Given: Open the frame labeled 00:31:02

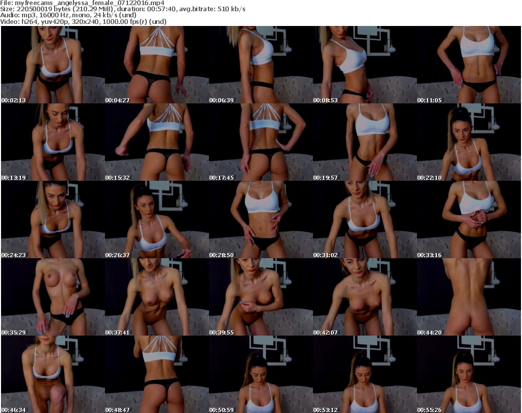Looking at the screenshot, I should (x=365, y=219).
